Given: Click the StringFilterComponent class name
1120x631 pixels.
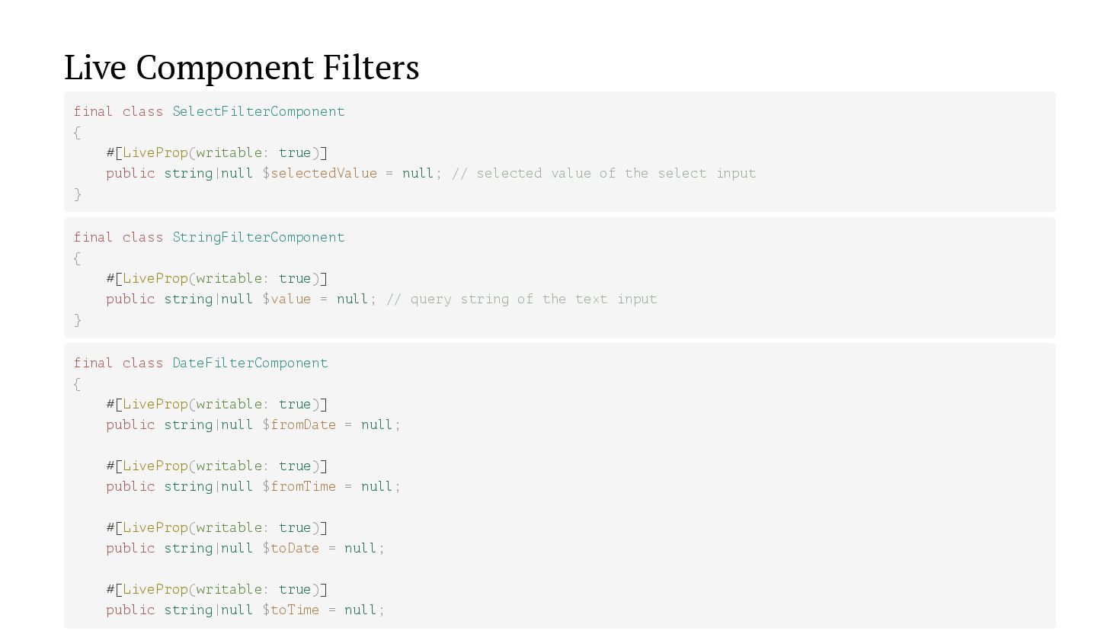Looking at the screenshot, I should (258, 237).
